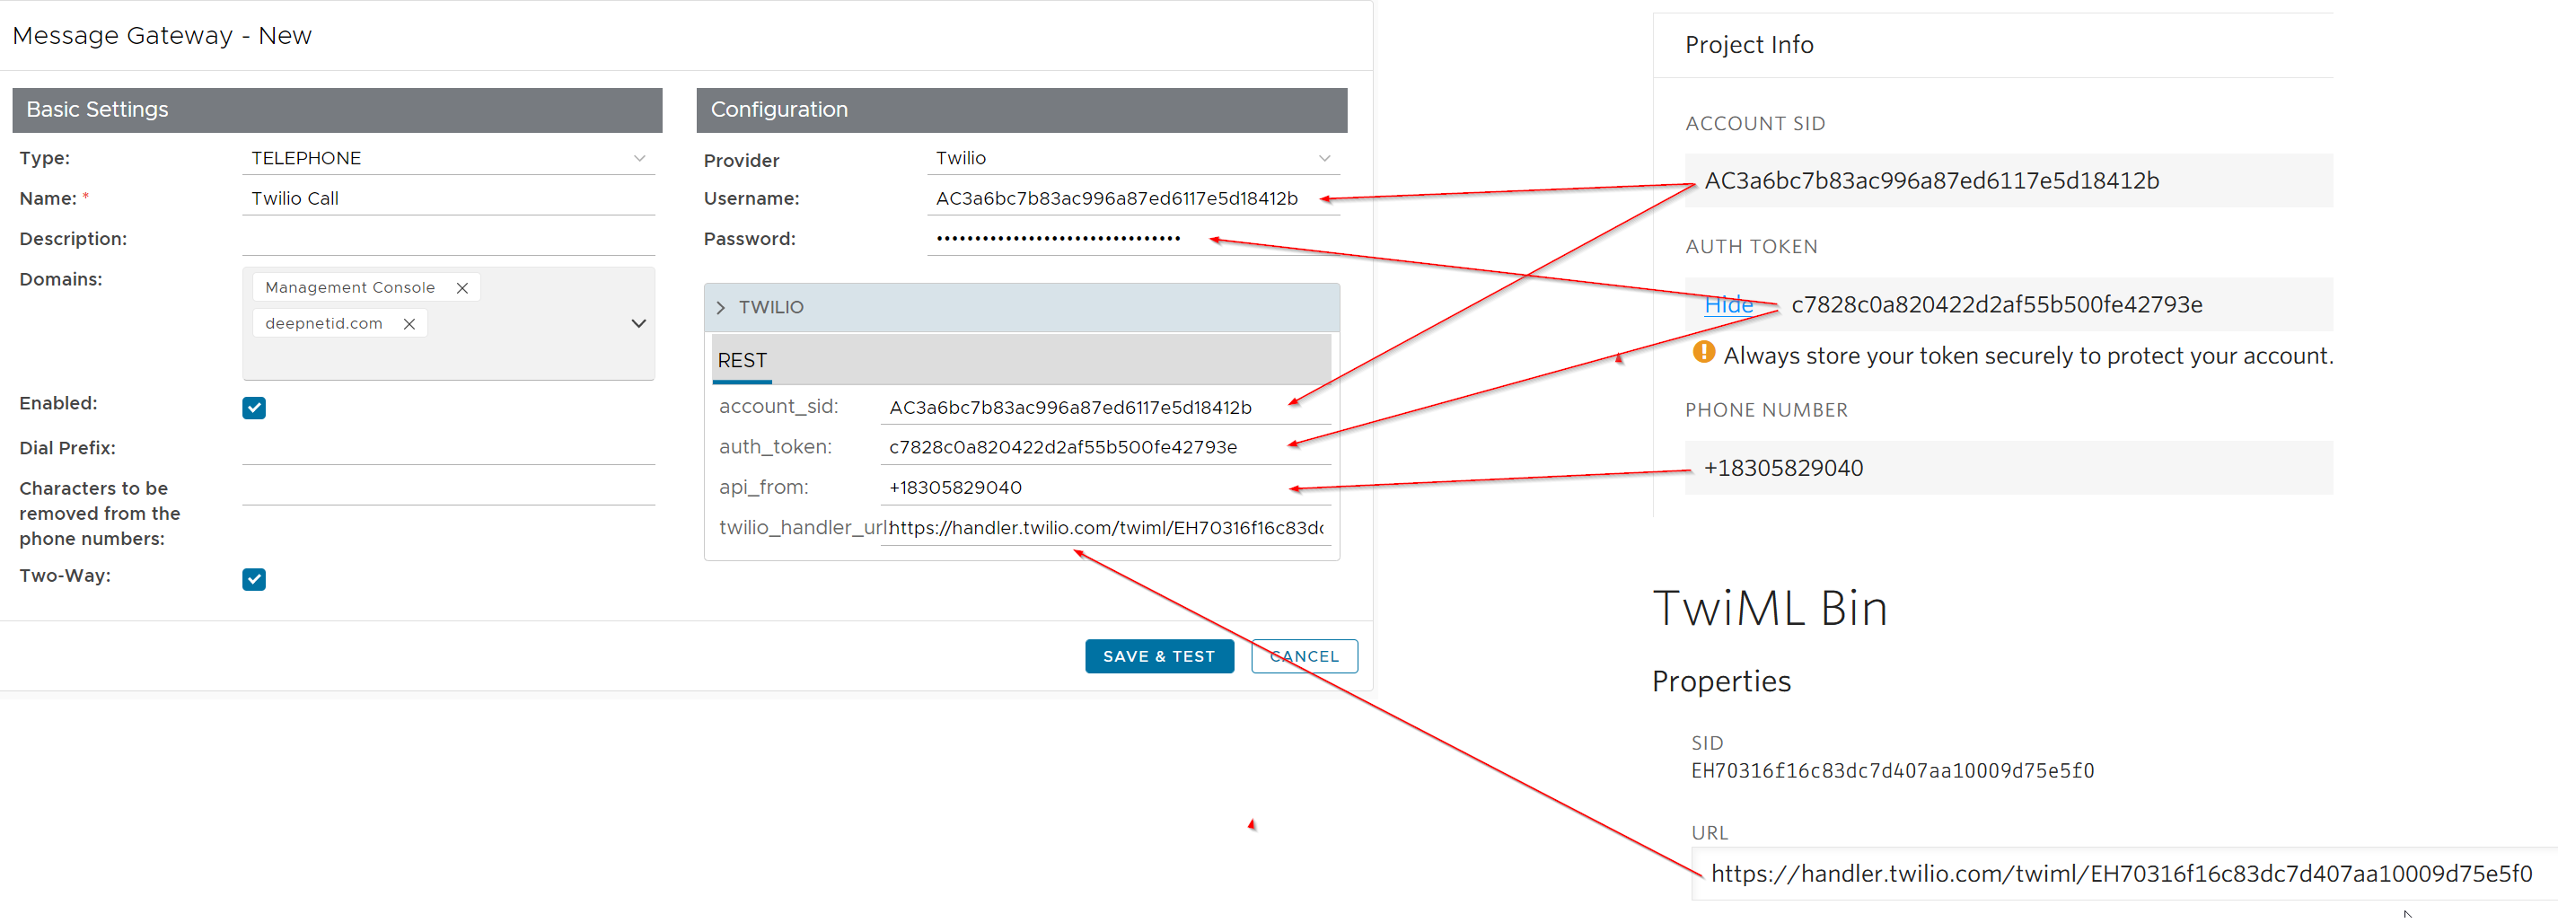Screen dimensions: 2558x923
Task: Expand the Domains list chevron
Action: coord(638,324)
